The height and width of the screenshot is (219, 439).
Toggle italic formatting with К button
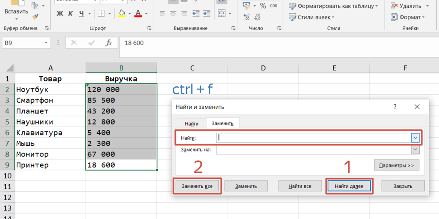pyautogui.click(x=71, y=13)
